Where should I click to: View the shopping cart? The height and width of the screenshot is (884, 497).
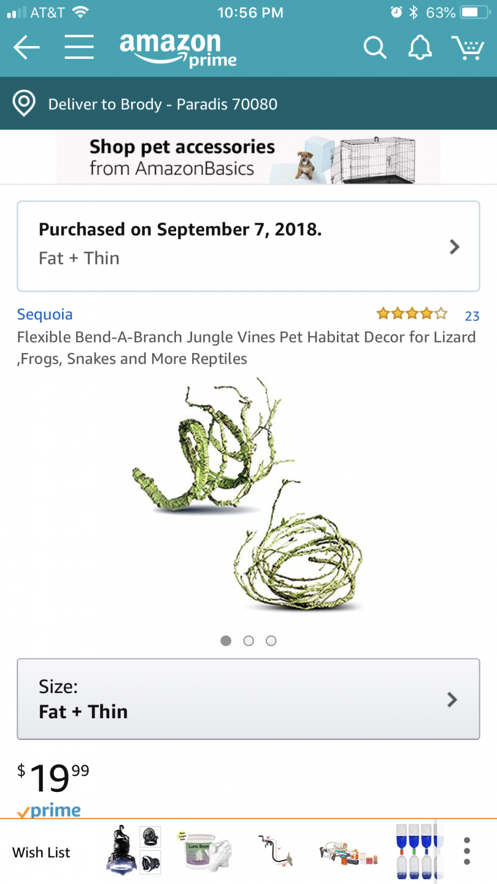coord(468,47)
